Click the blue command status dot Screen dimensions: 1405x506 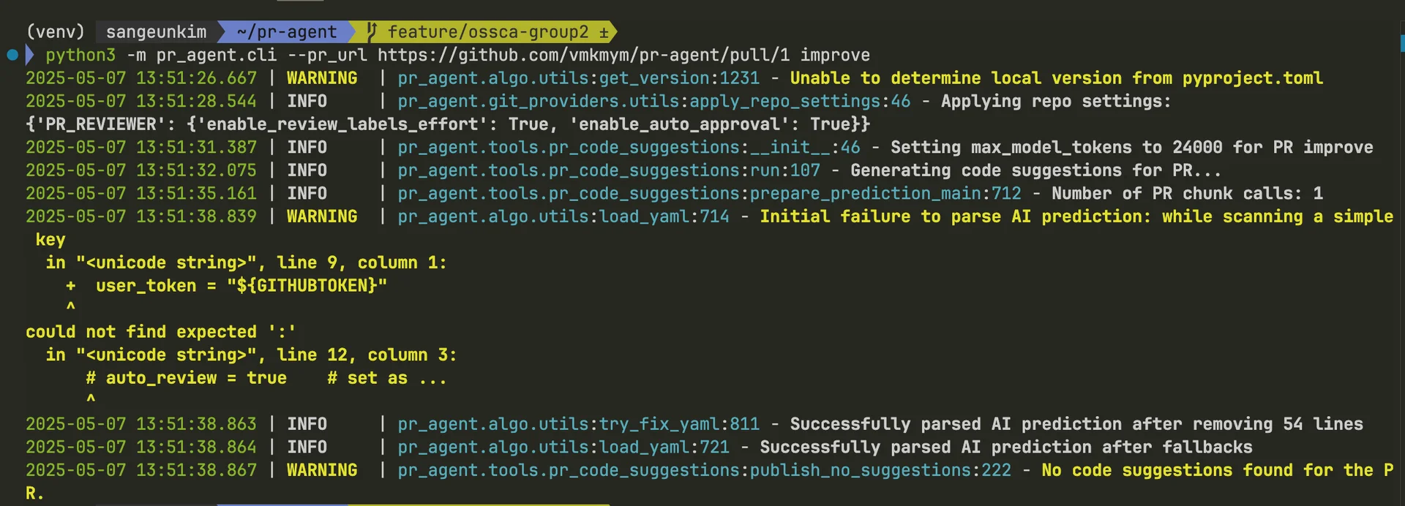(x=12, y=55)
